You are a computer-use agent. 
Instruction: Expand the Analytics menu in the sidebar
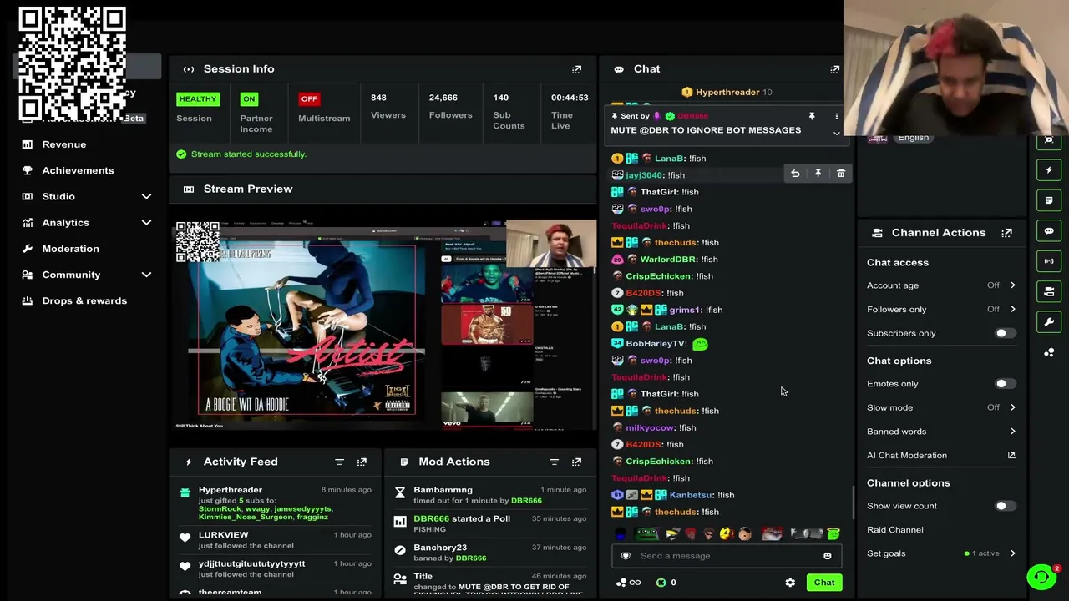point(146,223)
